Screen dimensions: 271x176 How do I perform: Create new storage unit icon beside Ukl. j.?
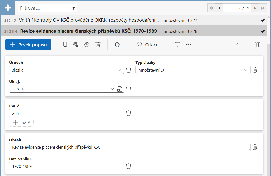click(120, 89)
